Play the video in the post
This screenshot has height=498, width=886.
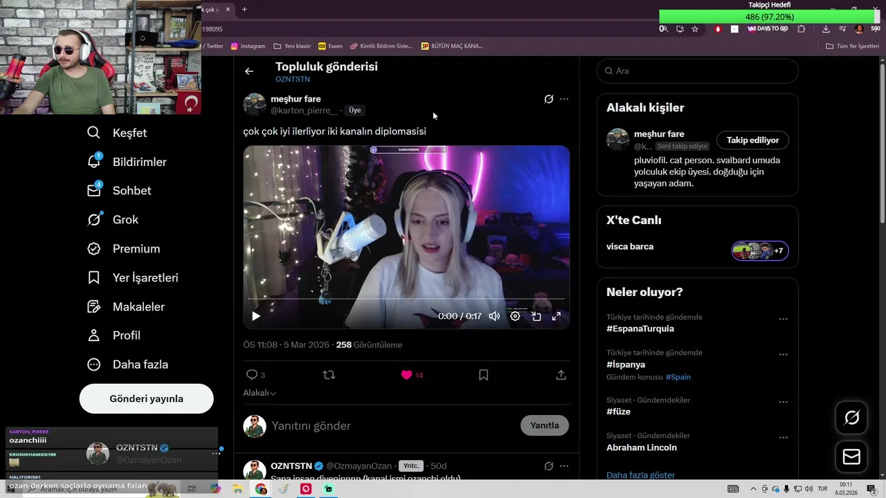click(255, 316)
